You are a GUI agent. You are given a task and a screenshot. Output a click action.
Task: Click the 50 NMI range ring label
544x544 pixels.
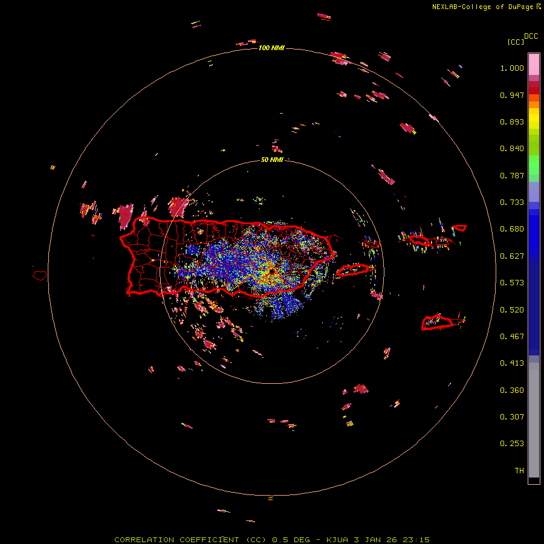click(272, 160)
